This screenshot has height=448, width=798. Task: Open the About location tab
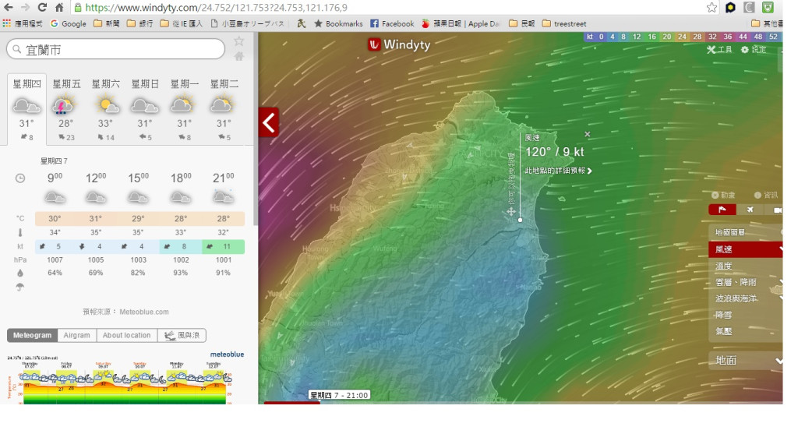[x=126, y=335]
